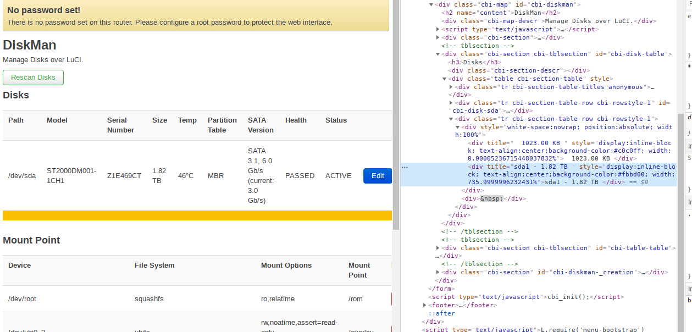Click Edit button for /dev/sda disk
This screenshot has height=332, width=692.
378,176
